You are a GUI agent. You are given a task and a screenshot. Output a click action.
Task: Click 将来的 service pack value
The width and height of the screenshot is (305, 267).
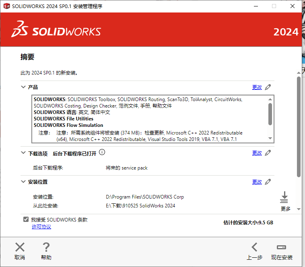(126, 168)
